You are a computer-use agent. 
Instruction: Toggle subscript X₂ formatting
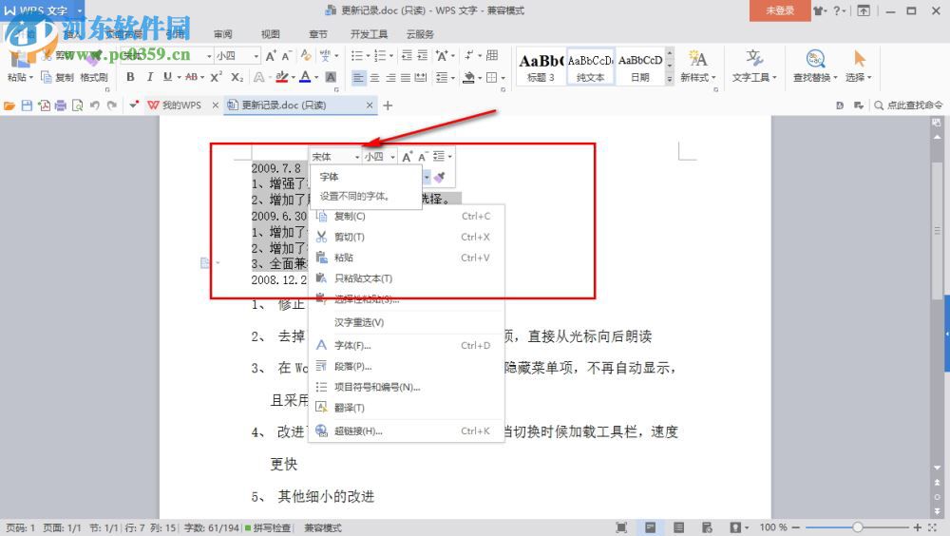click(x=237, y=77)
